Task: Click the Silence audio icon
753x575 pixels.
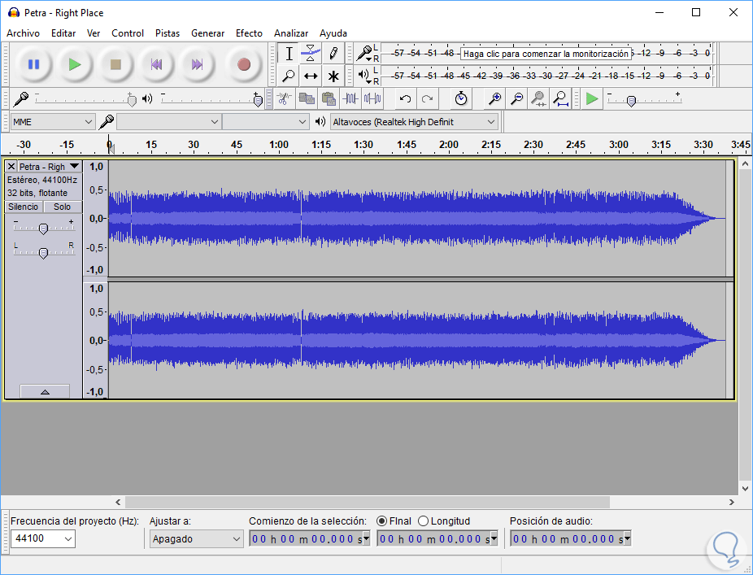Action: [x=372, y=99]
